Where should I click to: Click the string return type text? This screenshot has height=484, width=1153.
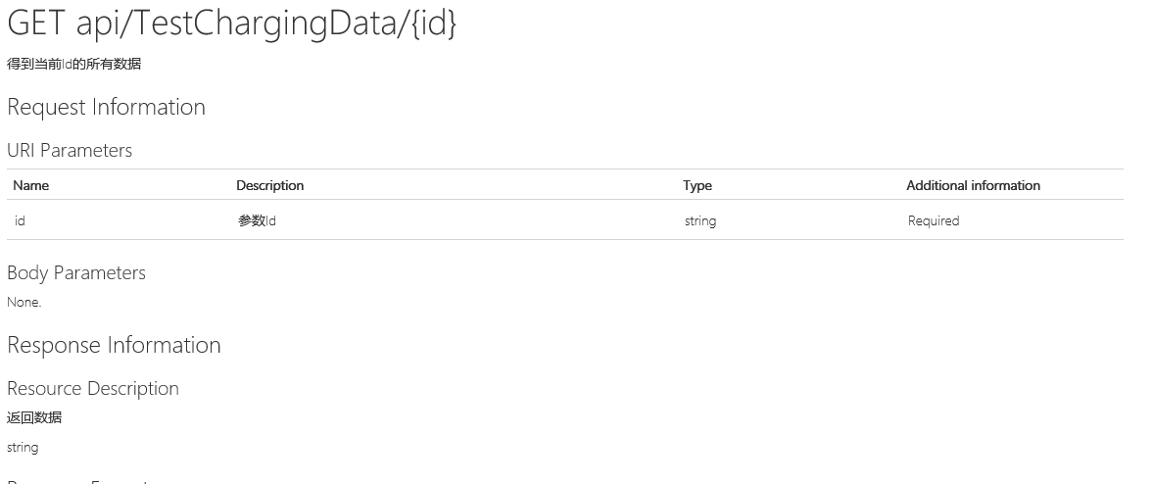pos(23,447)
